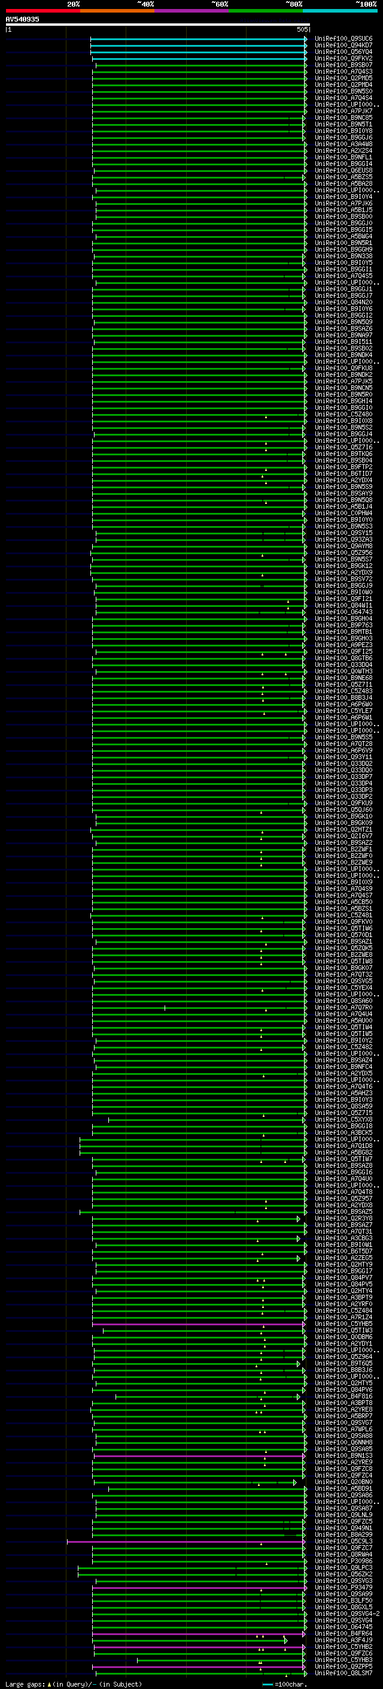The width and height of the screenshot is (383, 1689).
Task: Click the white query sequence bar
Action: pyautogui.click(x=158, y=25)
